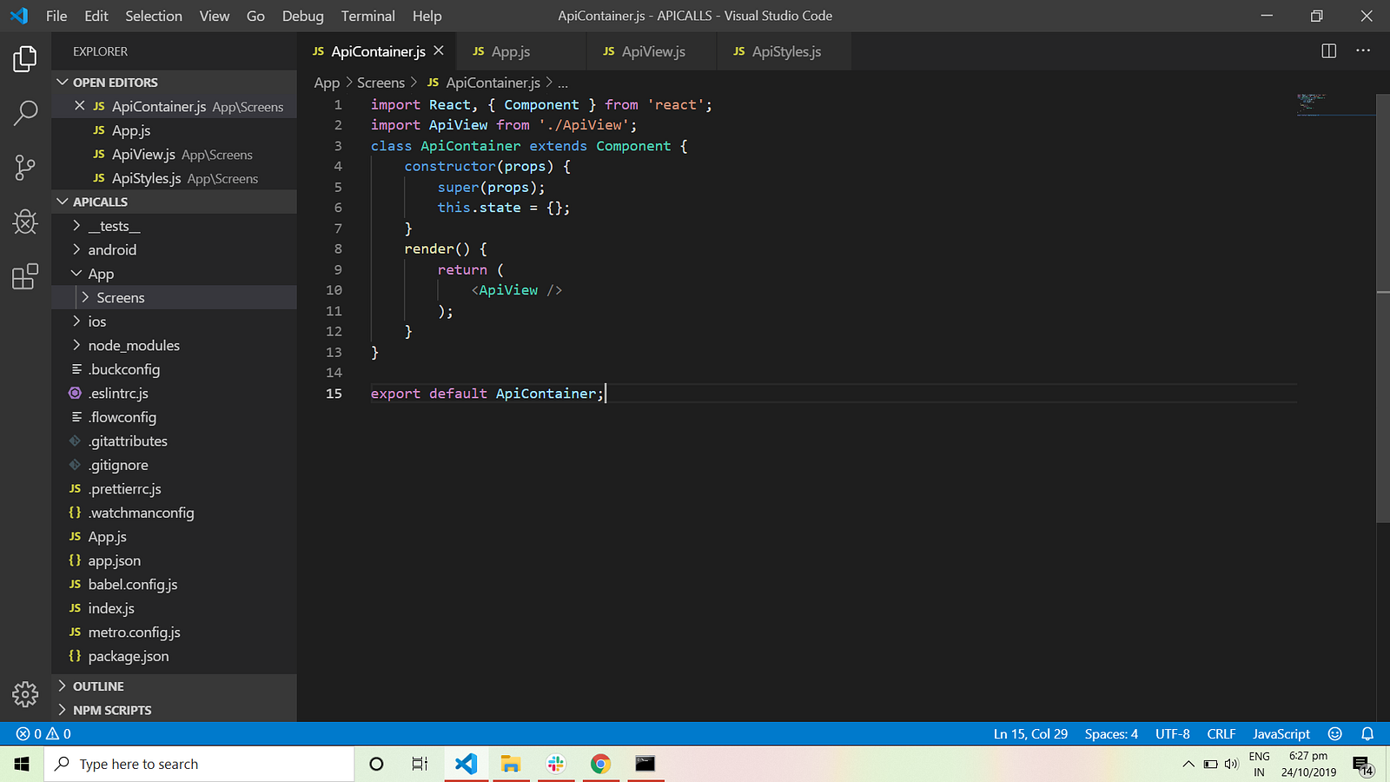
Task: Open the feedback smiley in status bar
Action: click(x=1335, y=734)
